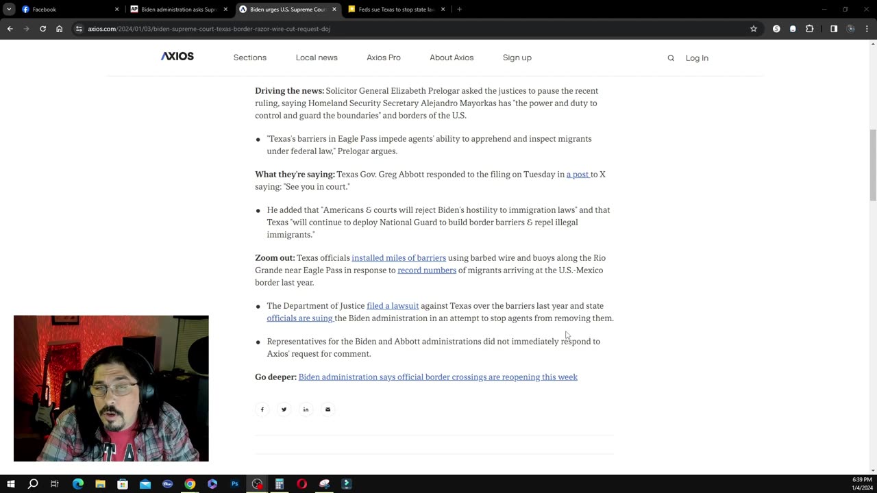
Task: Open Windows taskbar search
Action: click(x=32, y=484)
